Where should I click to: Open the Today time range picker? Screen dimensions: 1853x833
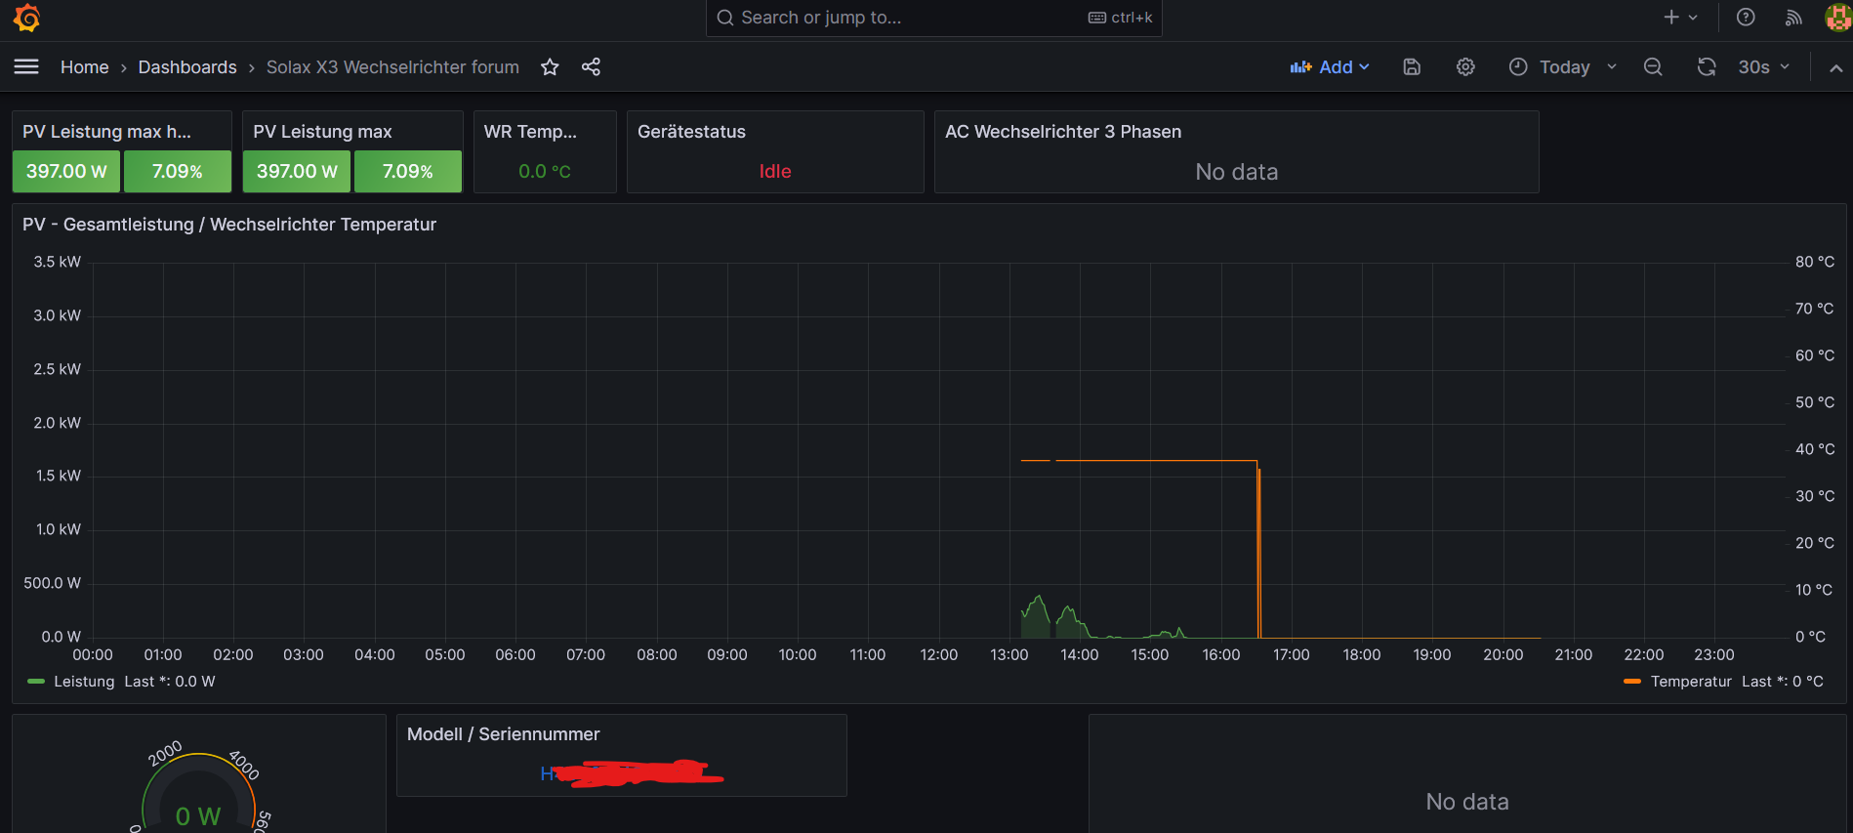pos(1563,66)
